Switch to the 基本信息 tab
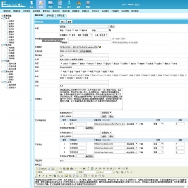The width and height of the screenshot is (188, 188). point(39,16)
